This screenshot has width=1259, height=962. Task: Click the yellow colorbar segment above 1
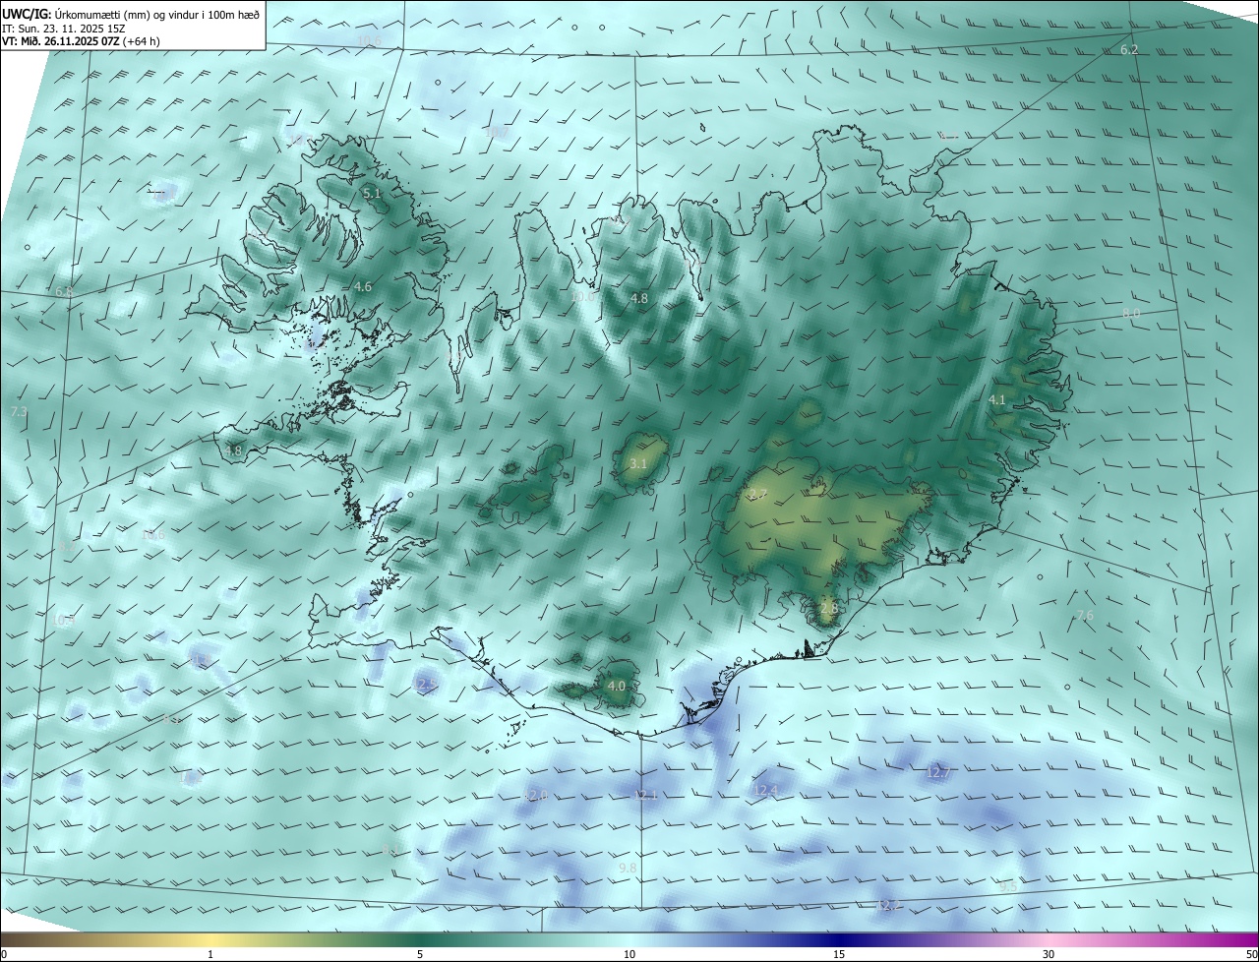pos(210,940)
